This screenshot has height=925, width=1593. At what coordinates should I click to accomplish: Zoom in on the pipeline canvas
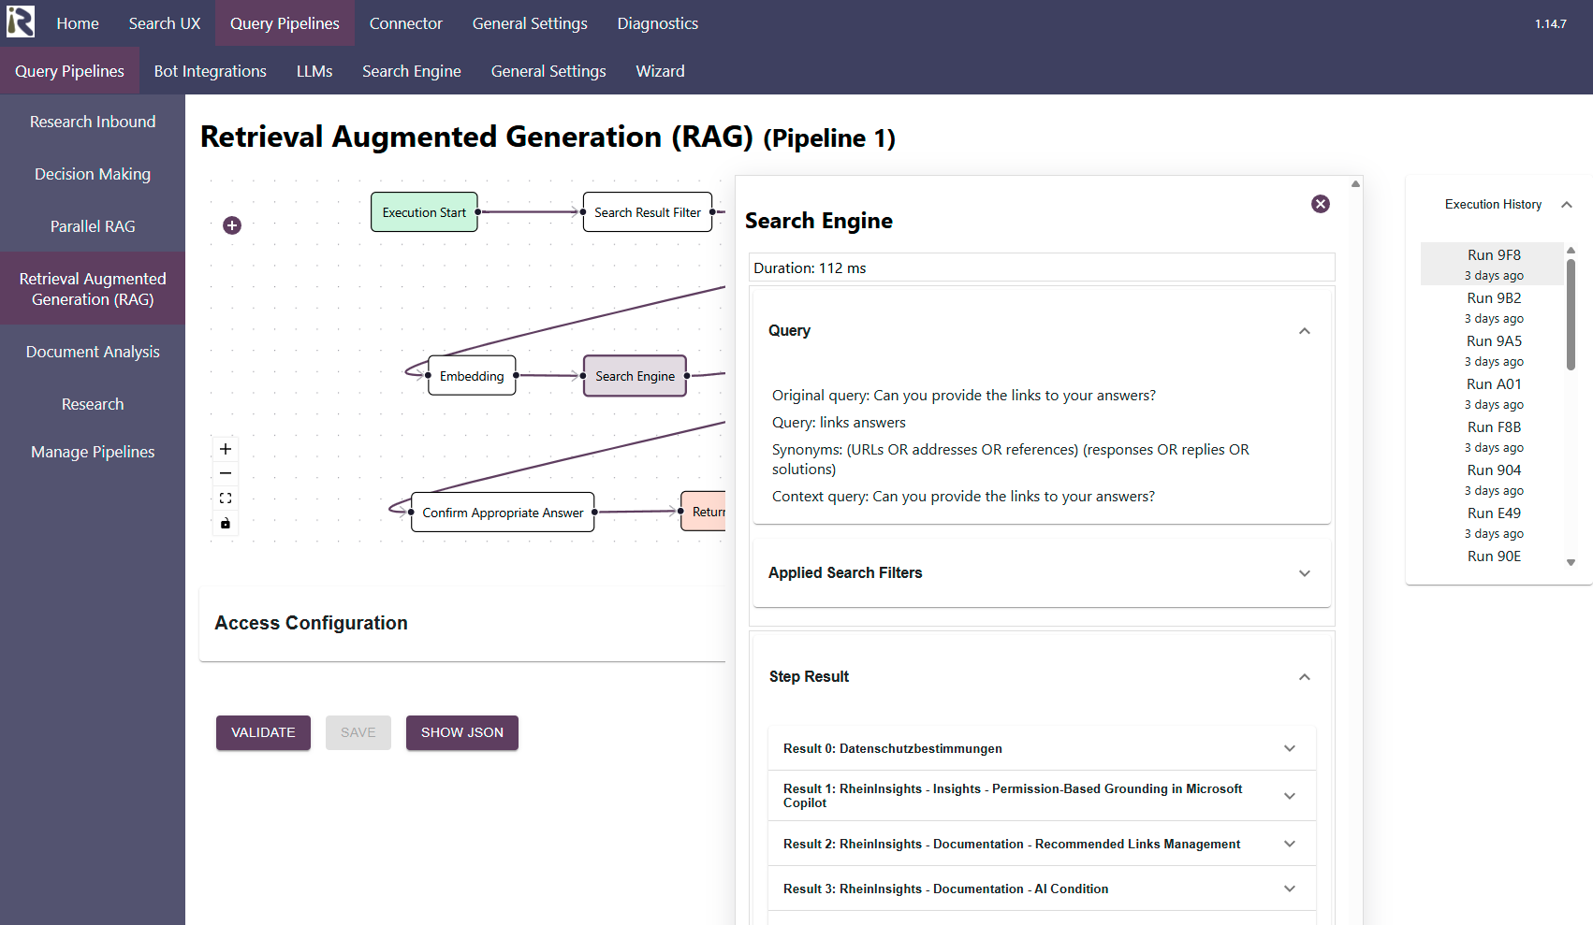(x=226, y=449)
